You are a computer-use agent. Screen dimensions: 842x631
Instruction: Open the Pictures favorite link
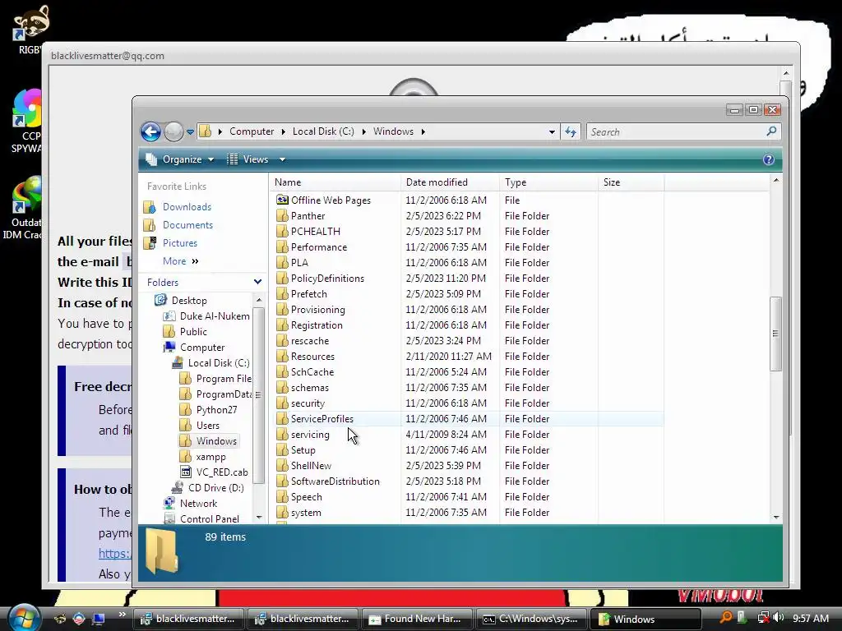coord(179,243)
